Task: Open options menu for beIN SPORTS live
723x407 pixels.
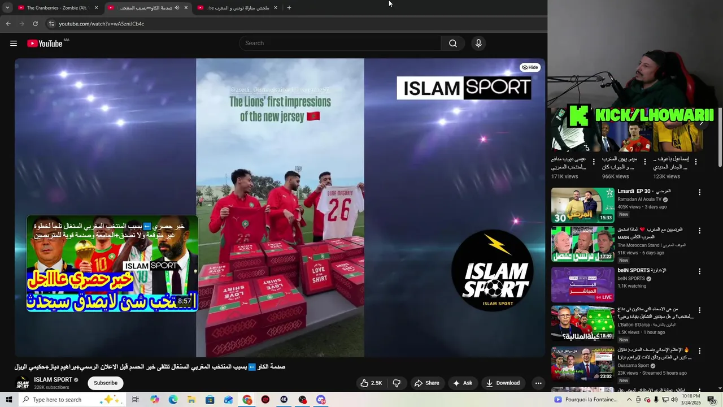Action: tap(699, 271)
